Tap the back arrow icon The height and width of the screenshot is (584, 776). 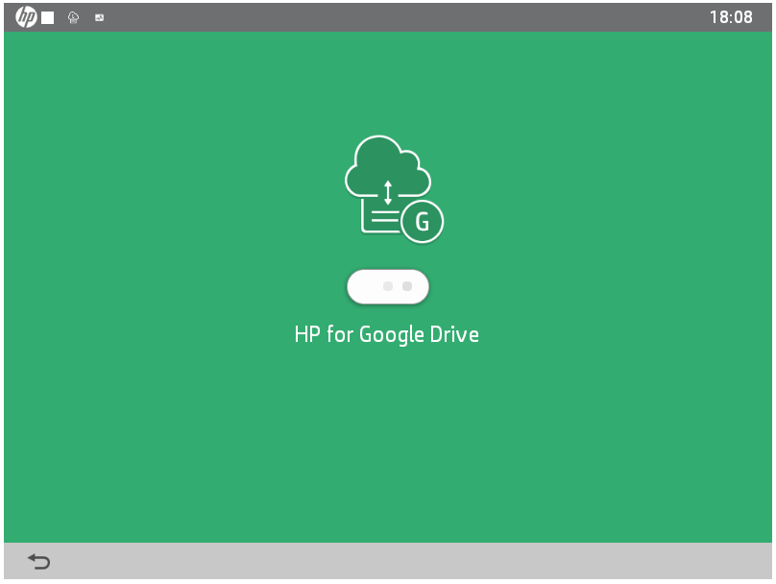(39, 561)
